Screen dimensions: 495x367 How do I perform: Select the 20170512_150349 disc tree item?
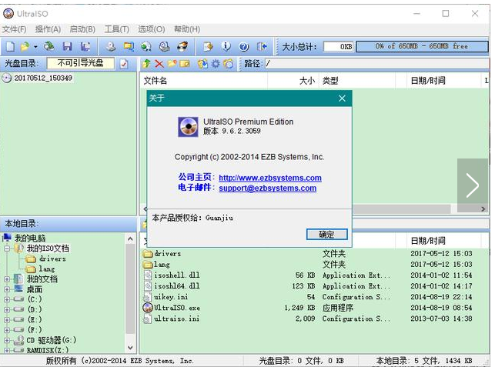[x=43, y=78]
